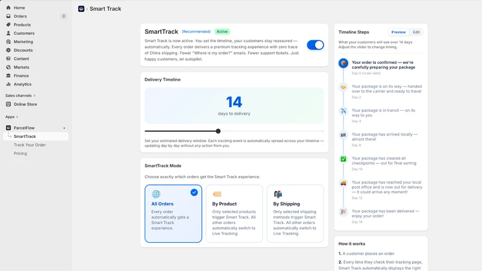Click 'Day 14' timeline label
The image size is (482, 271).
[x=357, y=222]
